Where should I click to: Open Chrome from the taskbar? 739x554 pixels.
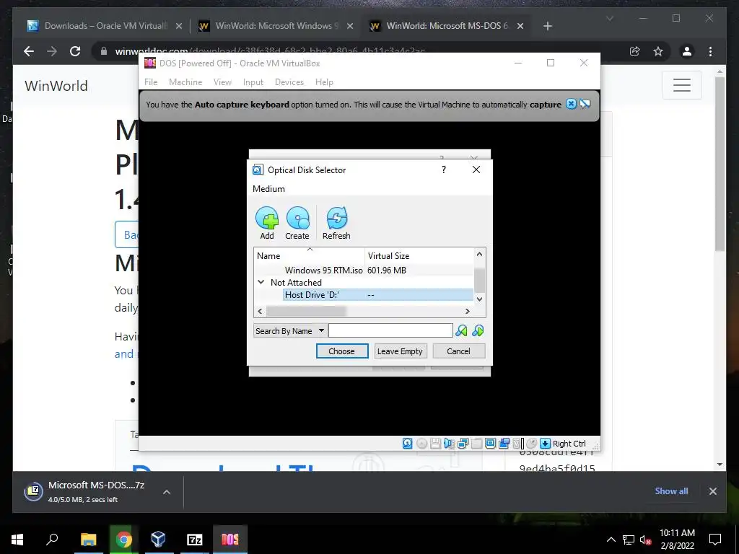(123, 540)
